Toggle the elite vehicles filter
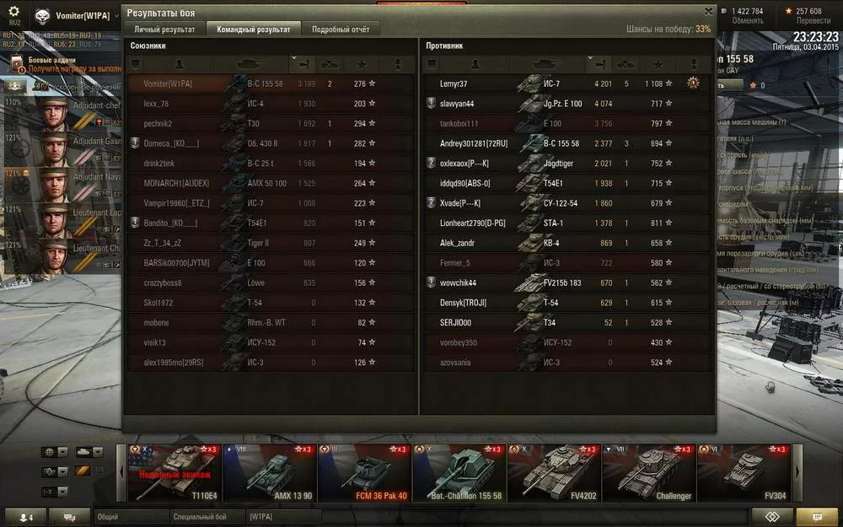Viewport: 843px width, 527px height. [83, 471]
